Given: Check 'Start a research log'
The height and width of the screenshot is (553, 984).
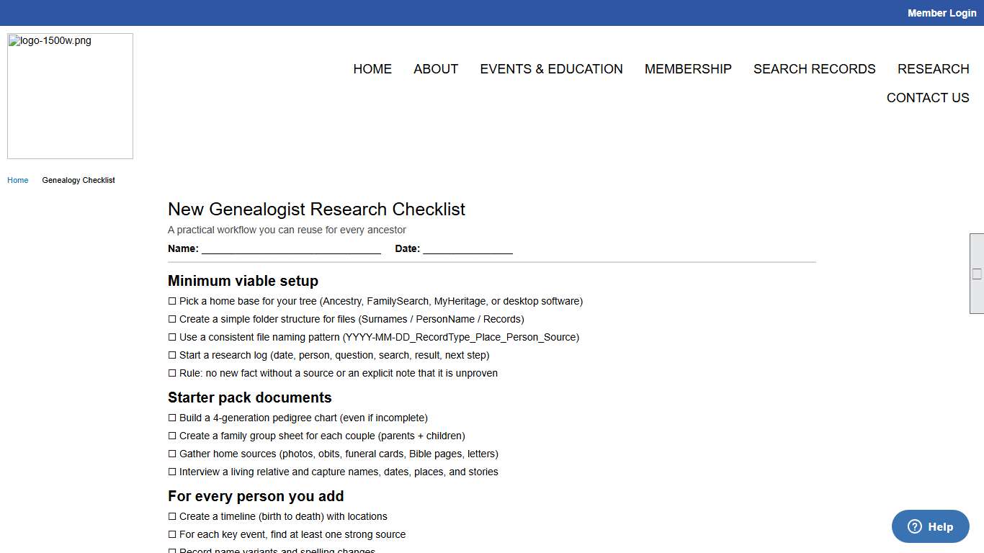Looking at the screenshot, I should click(x=172, y=355).
